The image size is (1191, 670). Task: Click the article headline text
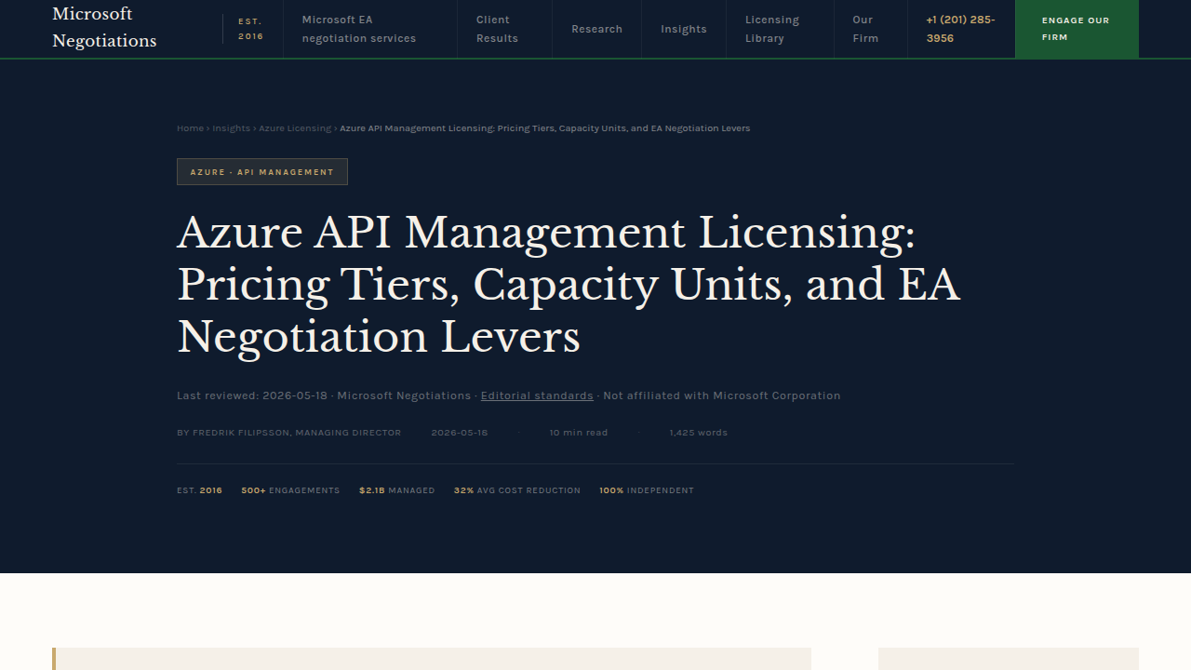pyautogui.click(x=568, y=285)
